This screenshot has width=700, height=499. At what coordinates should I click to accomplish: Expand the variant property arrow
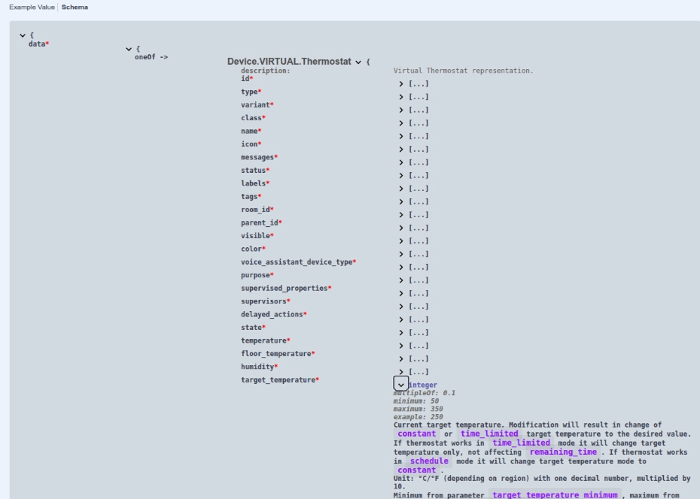click(x=401, y=110)
